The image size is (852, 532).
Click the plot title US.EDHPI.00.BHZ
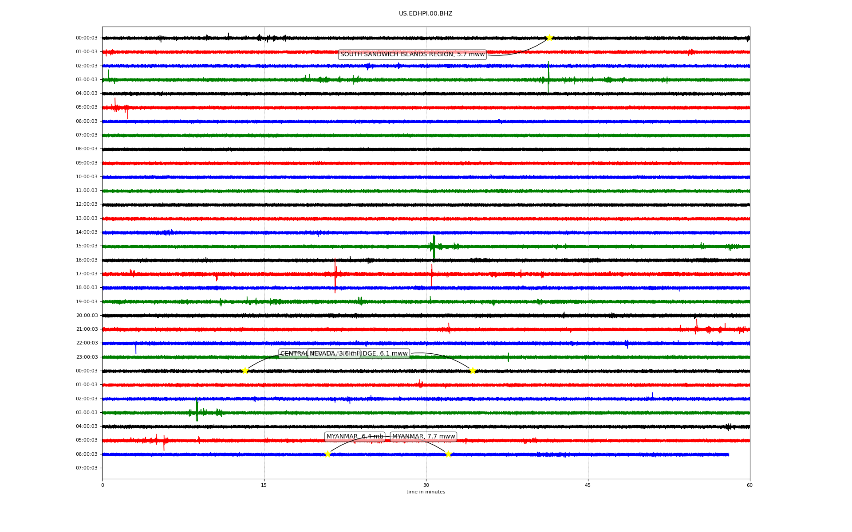tap(425, 14)
